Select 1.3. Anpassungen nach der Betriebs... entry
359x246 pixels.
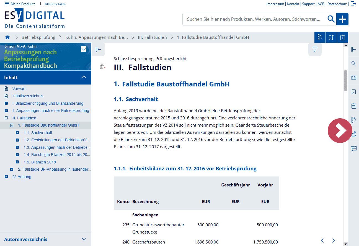pyautogui.click(x=57, y=147)
